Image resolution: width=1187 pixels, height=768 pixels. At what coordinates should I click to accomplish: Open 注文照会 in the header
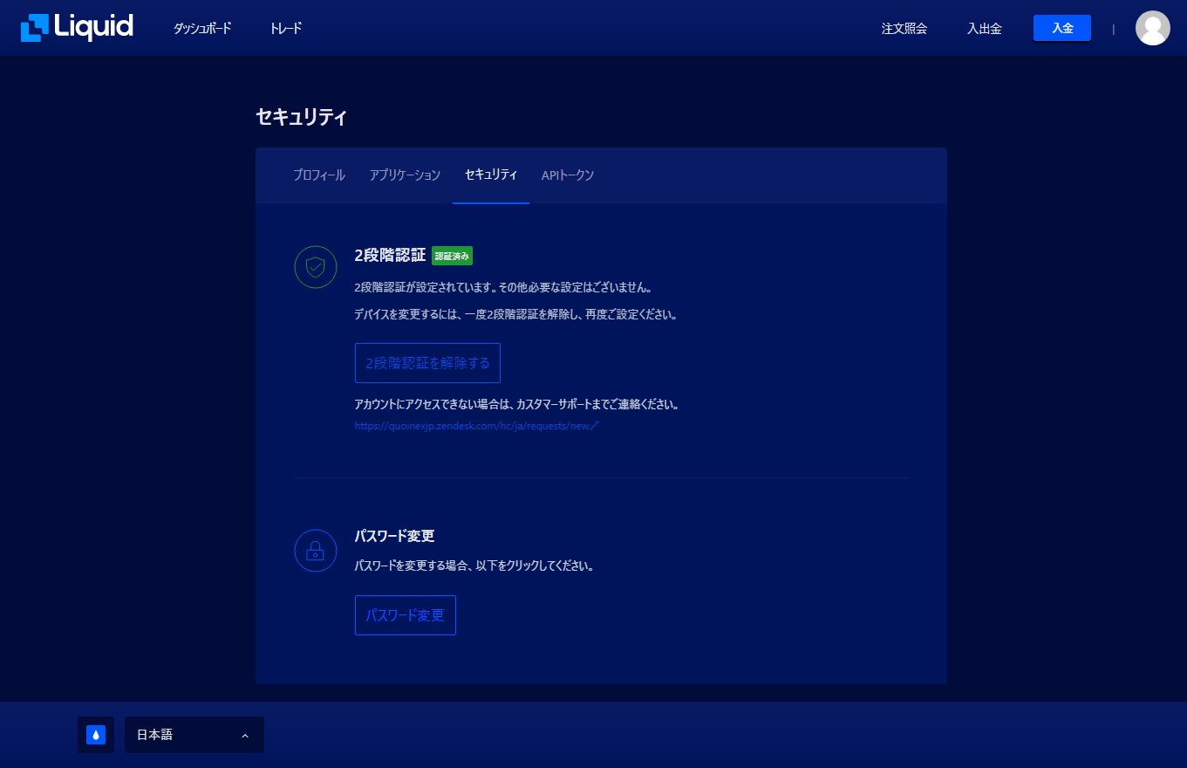[904, 28]
